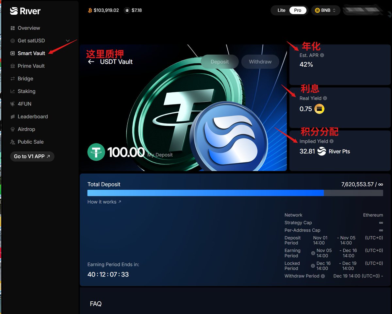Screen dimensions: 392x314
Task: Click the Deposit Period row label
Action: pos(293,240)
